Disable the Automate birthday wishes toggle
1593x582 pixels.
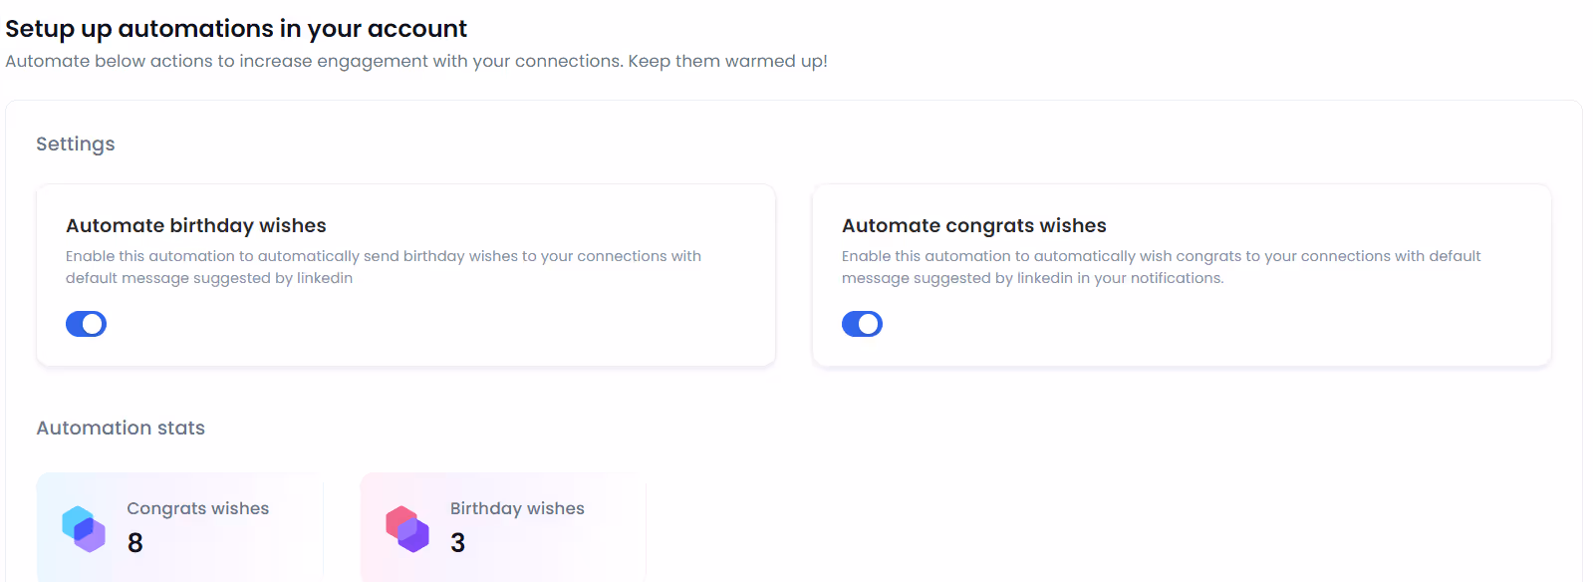pos(86,323)
